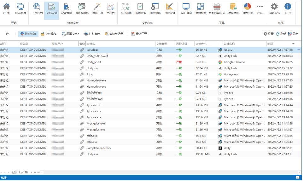Click the 刷新 refresh button

click(x=281, y=34)
